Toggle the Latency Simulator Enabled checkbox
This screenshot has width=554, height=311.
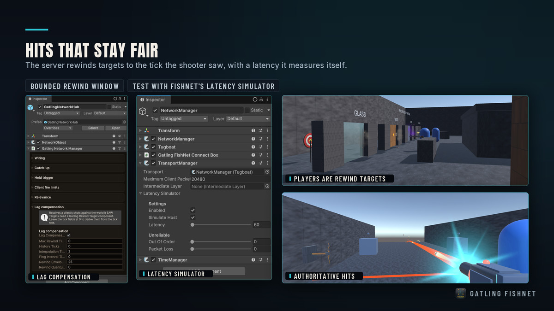[x=193, y=211]
